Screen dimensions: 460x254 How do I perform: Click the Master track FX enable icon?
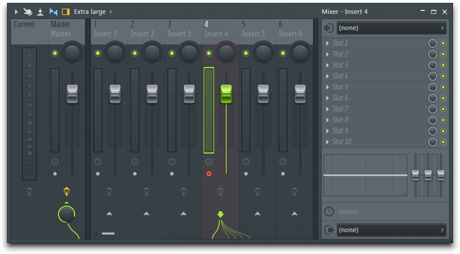point(67,192)
